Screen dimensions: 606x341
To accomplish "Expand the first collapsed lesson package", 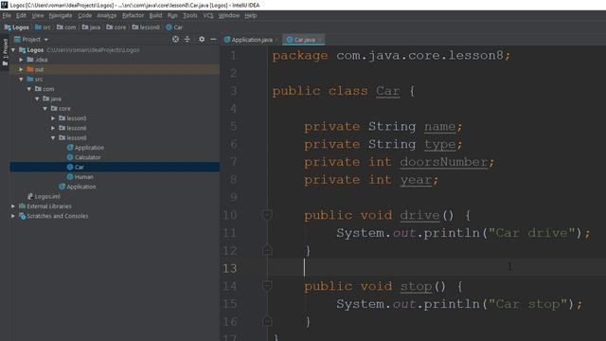I will [x=53, y=118].
